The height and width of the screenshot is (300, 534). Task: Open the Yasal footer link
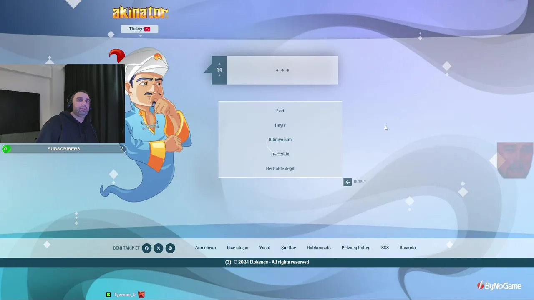pos(264,247)
